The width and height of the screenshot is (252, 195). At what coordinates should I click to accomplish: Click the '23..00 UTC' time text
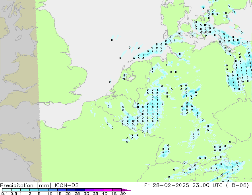click(x=207, y=185)
